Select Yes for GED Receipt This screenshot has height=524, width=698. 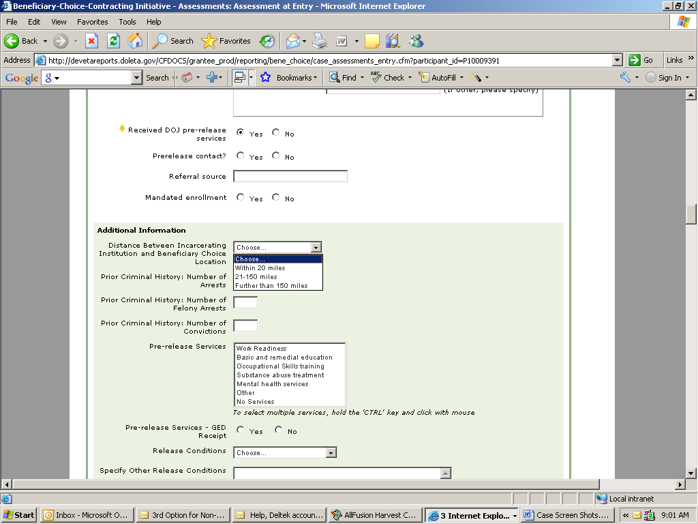[x=241, y=430]
